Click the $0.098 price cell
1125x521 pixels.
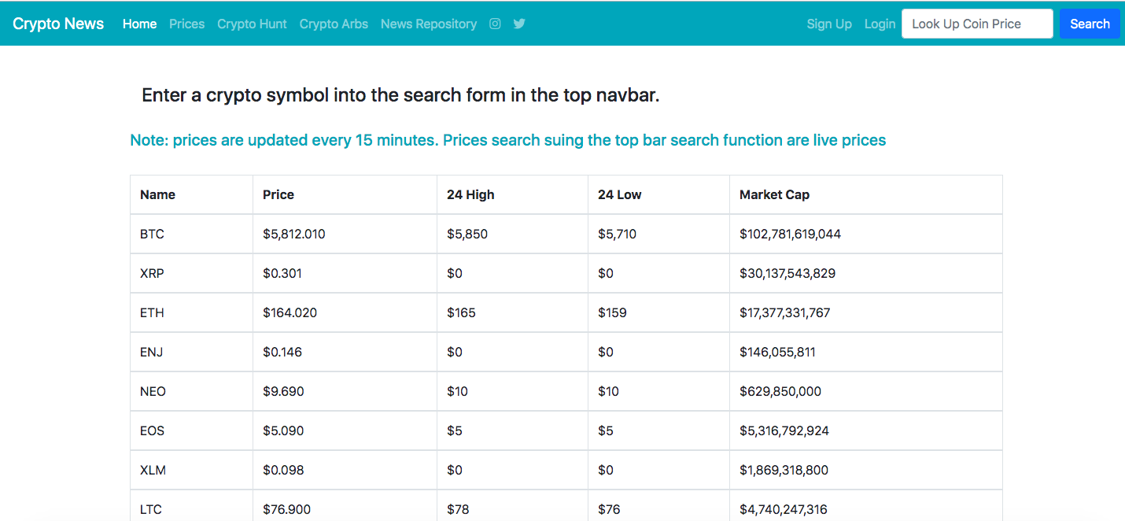(x=345, y=470)
